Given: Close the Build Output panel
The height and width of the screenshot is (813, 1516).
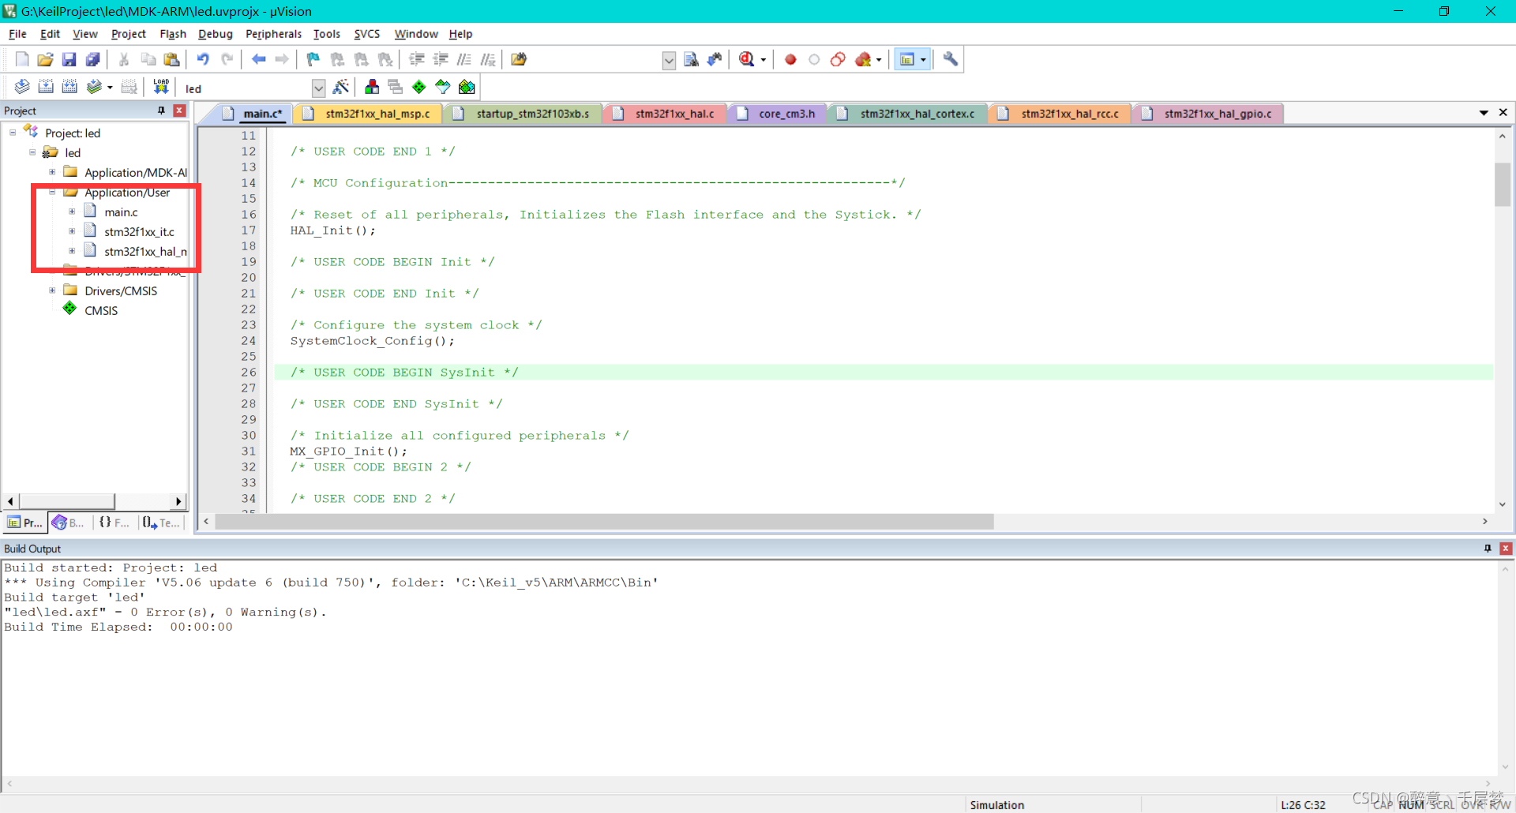Looking at the screenshot, I should tap(1506, 548).
